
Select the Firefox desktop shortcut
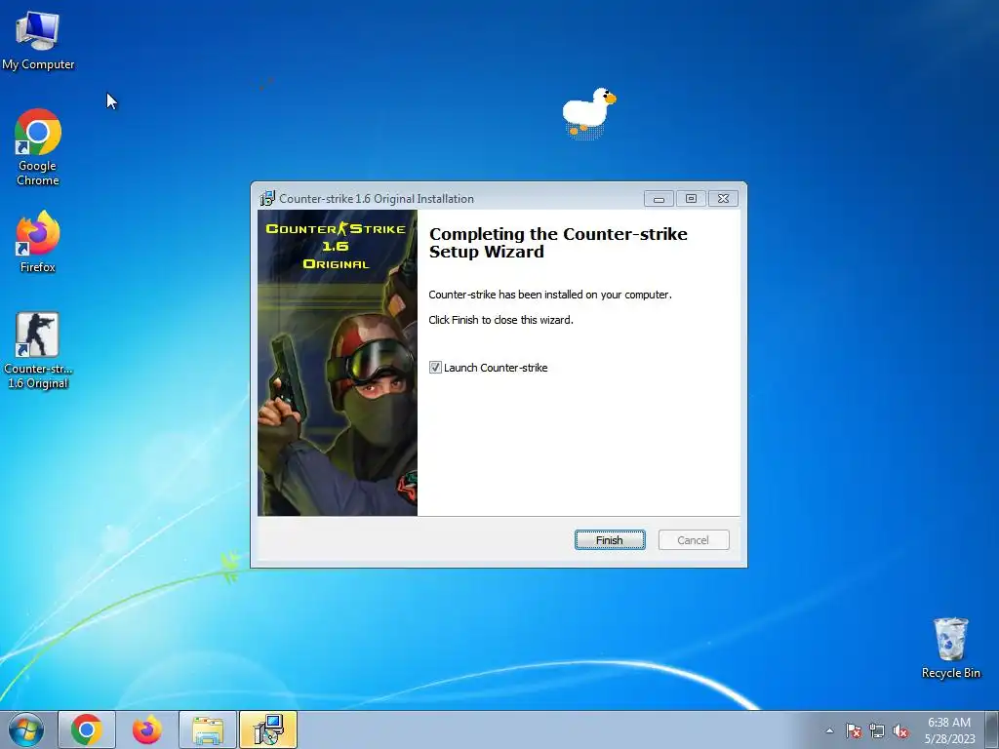point(38,242)
